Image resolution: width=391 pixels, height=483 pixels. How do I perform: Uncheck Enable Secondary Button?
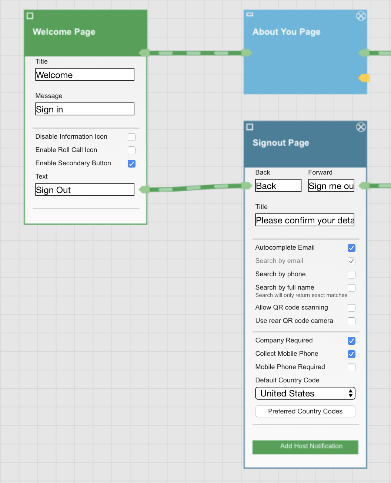131,163
